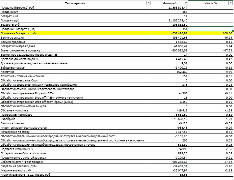Open the Тип операции filter dropdown

[148, 3]
